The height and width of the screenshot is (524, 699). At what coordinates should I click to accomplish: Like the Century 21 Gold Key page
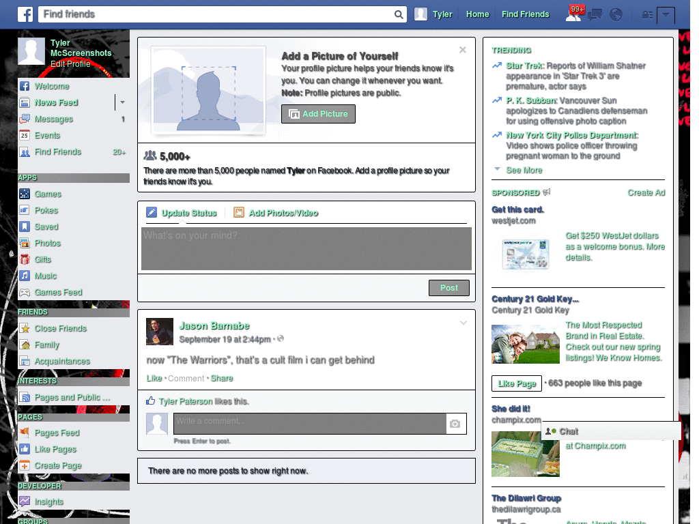[x=516, y=383]
